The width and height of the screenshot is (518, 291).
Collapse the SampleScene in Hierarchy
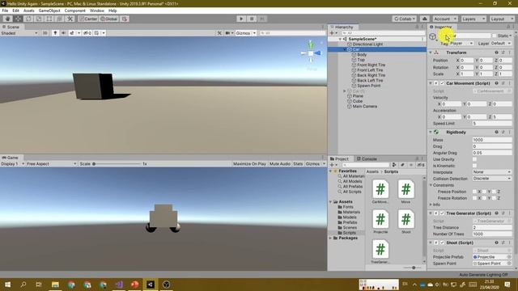coord(340,39)
